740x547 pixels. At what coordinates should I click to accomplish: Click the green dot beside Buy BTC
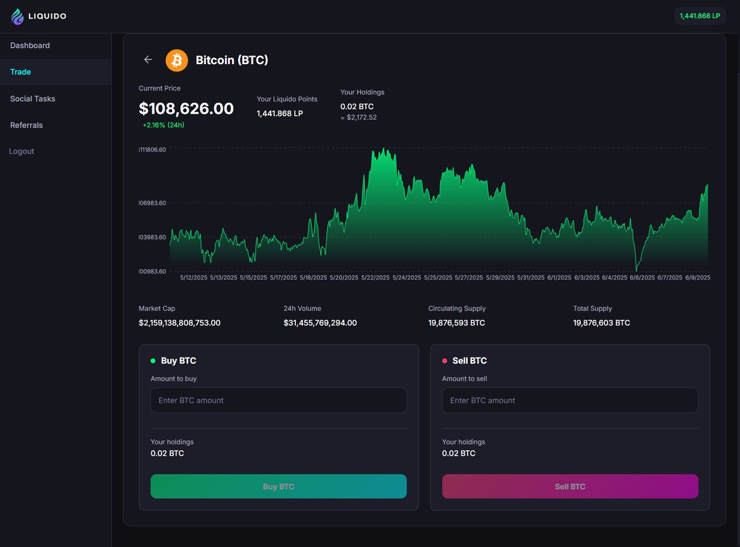153,361
